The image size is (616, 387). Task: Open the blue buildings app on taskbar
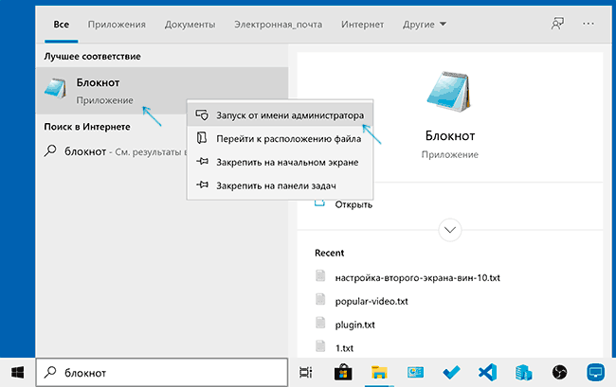tap(524, 373)
